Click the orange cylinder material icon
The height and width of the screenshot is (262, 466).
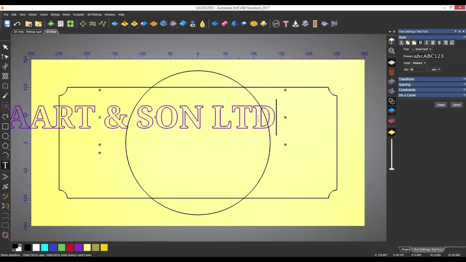[x=392, y=72]
